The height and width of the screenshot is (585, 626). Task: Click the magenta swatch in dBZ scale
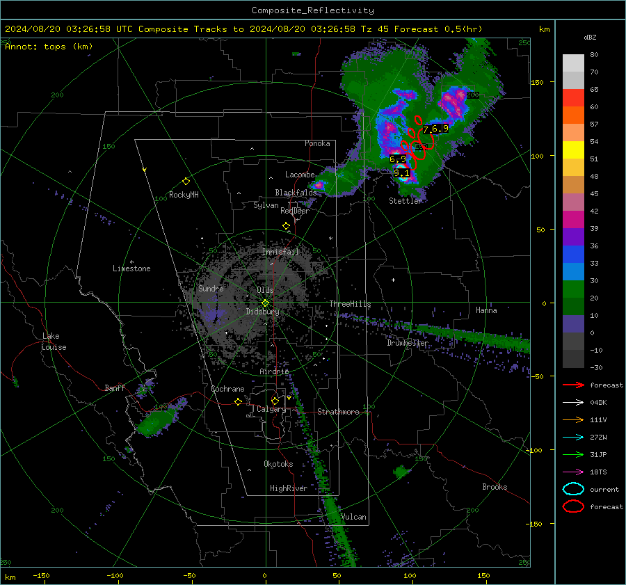(x=573, y=220)
